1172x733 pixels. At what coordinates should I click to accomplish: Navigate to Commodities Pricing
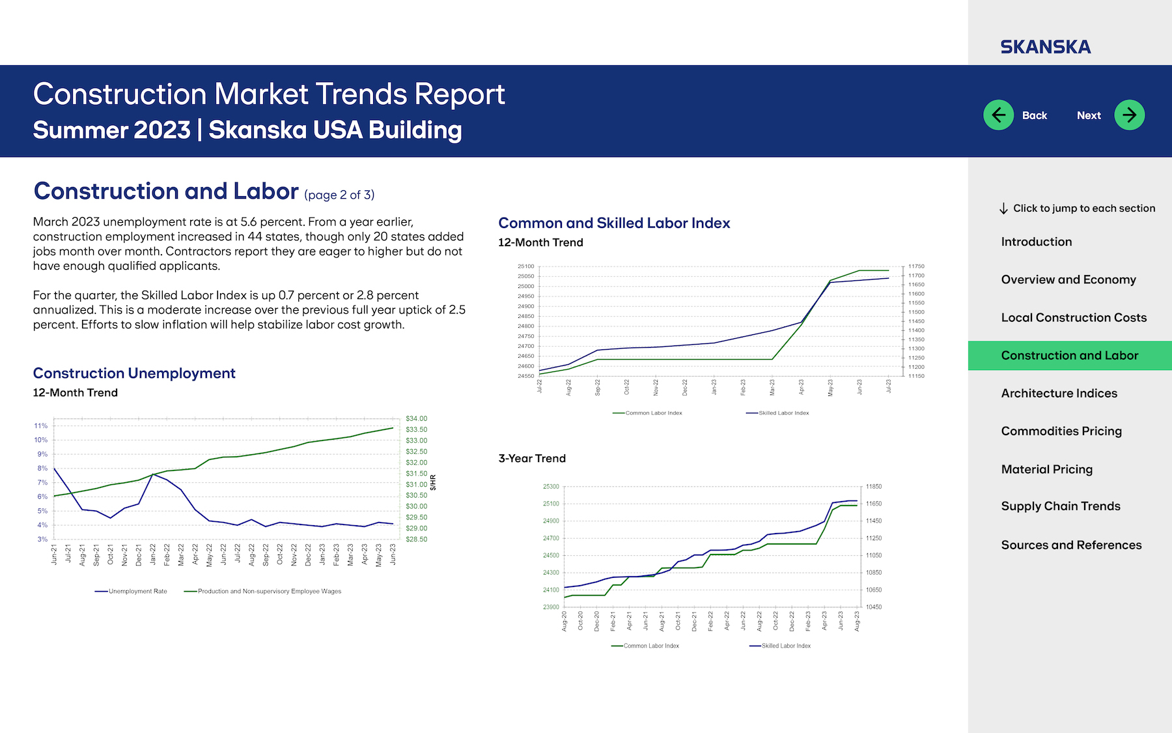pyautogui.click(x=1061, y=431)
